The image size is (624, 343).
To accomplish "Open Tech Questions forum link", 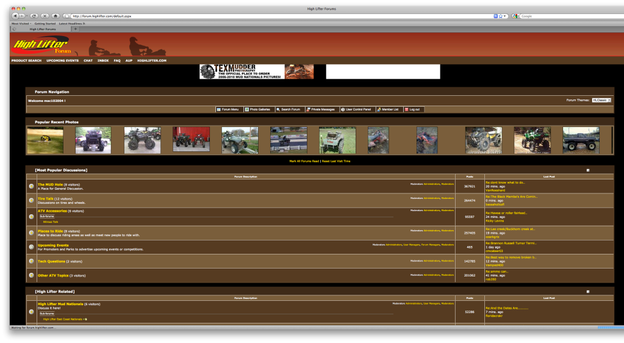I will coord(51,261).
